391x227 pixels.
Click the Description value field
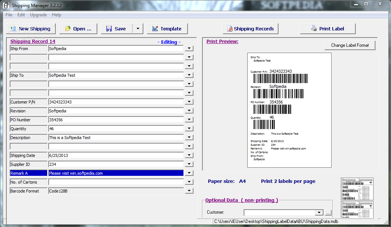[x=116, y=137]
